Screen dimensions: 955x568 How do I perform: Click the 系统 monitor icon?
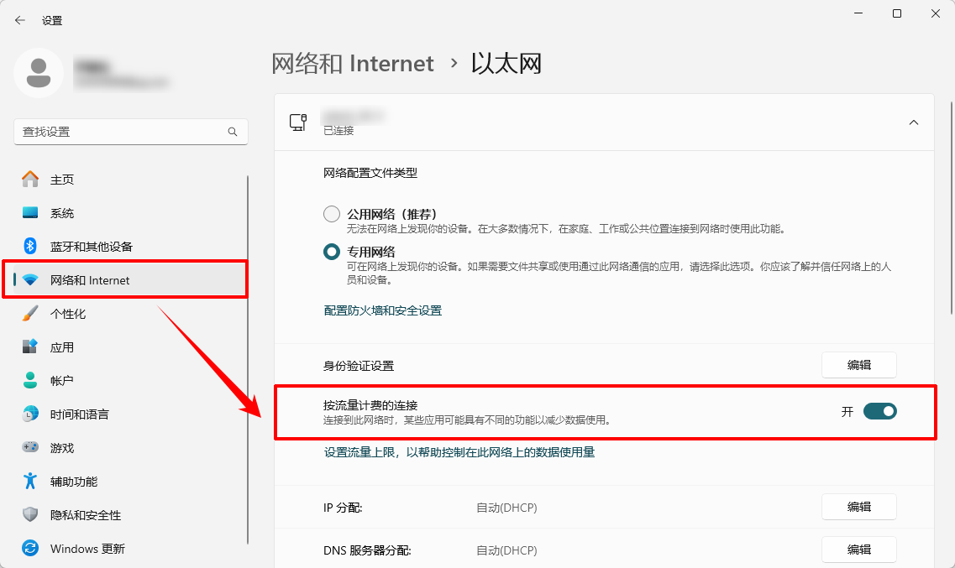[30, 213]
